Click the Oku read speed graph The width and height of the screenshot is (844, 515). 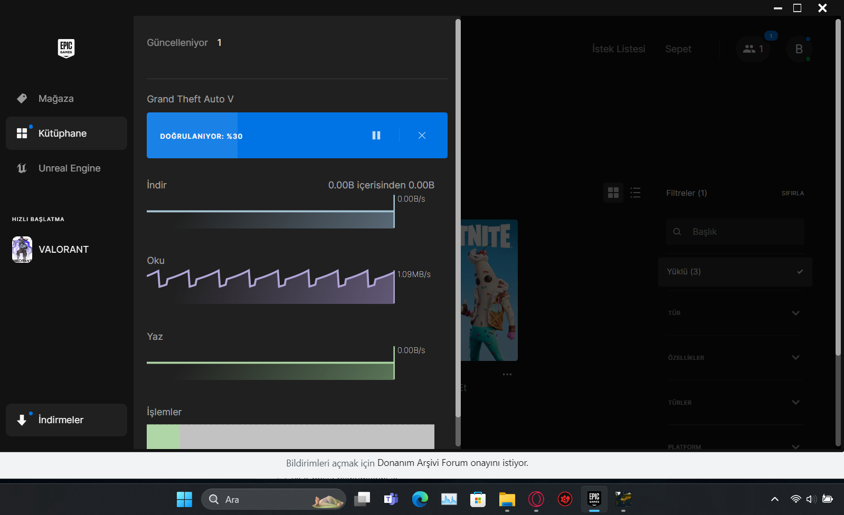[x=270, y=287]
